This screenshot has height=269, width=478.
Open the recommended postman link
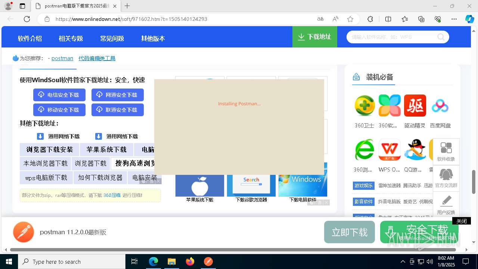coord(62,58)
